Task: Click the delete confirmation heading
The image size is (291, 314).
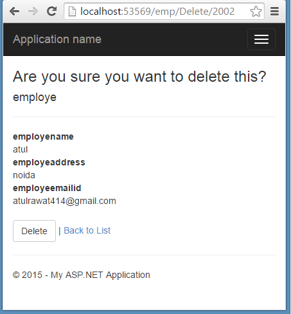Action: pos(139,77)
